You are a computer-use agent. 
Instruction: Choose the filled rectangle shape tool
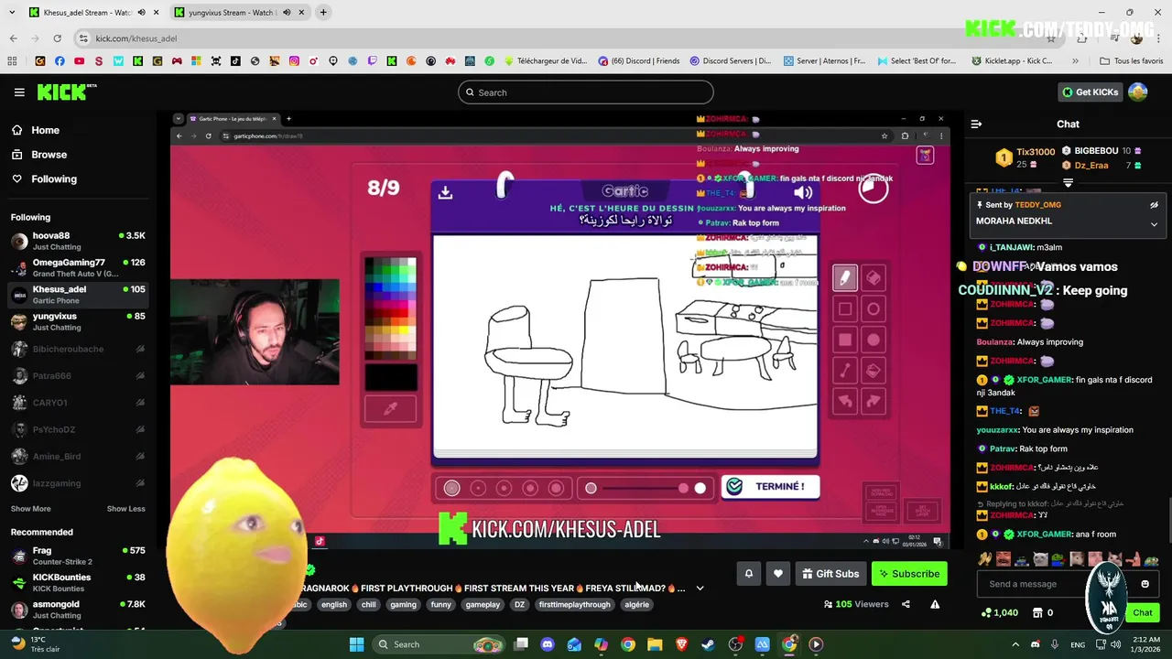(x=845, y=340)
